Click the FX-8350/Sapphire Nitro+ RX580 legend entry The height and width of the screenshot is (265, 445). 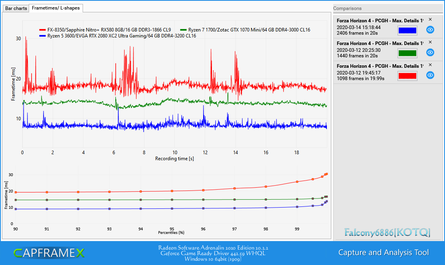pyautogui.click(x=105, y=30)
